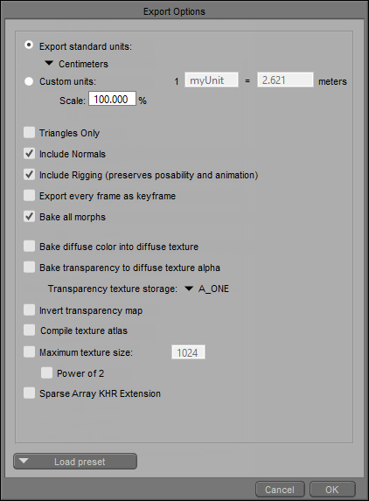Image resolution: width=369 pixels, height=501 pixels.
Task: Tick Compile texture atlas checkbox
Action: tap(29, 331)
